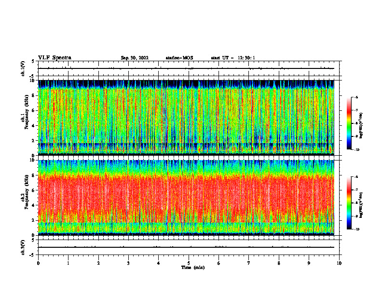Click the ch.1 frequency axis "4" tick label
This screenshot has height=295, width=382.
tap(33, 126)
